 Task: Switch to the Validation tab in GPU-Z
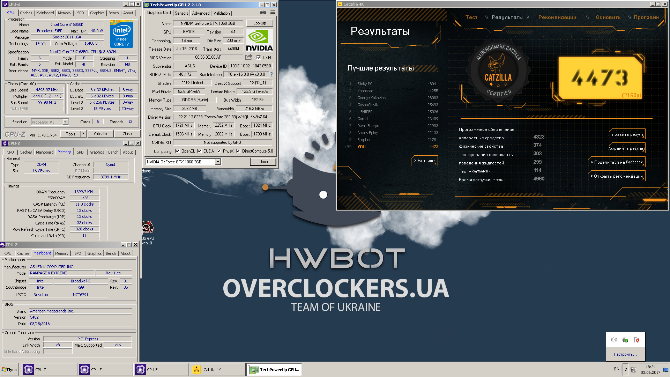coord(222,13)
